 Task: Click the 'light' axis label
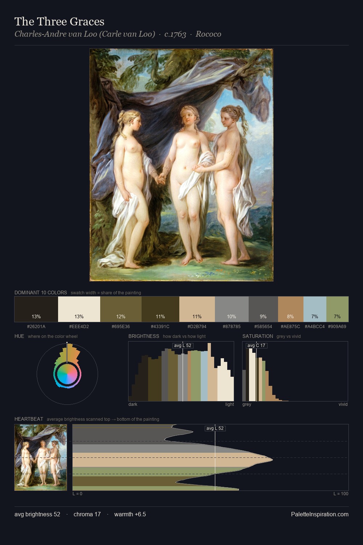(229, 404)
